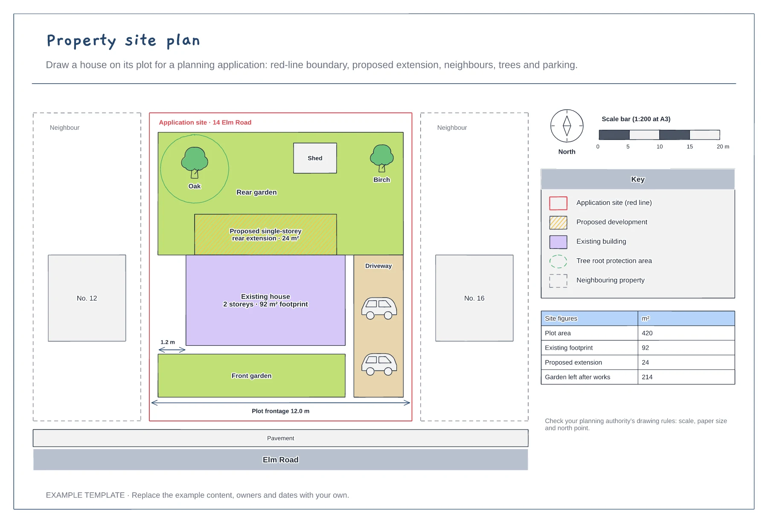The image size is (768, 523).
Task: Click the Driveway label
Action: tap(378, 266)
